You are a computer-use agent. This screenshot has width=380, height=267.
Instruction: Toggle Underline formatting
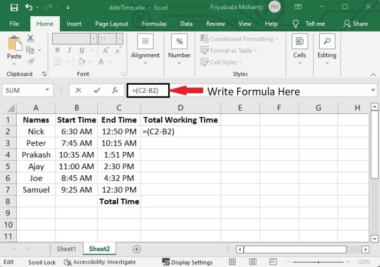(81, 50)
